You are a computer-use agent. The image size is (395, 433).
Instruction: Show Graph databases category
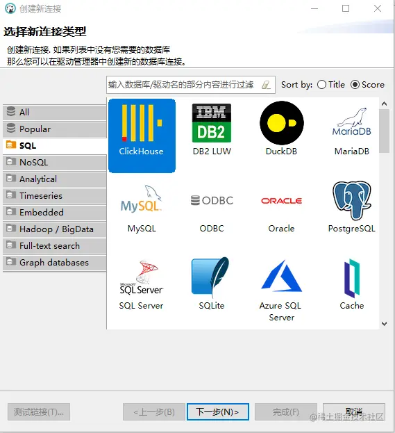click(55, 262)
